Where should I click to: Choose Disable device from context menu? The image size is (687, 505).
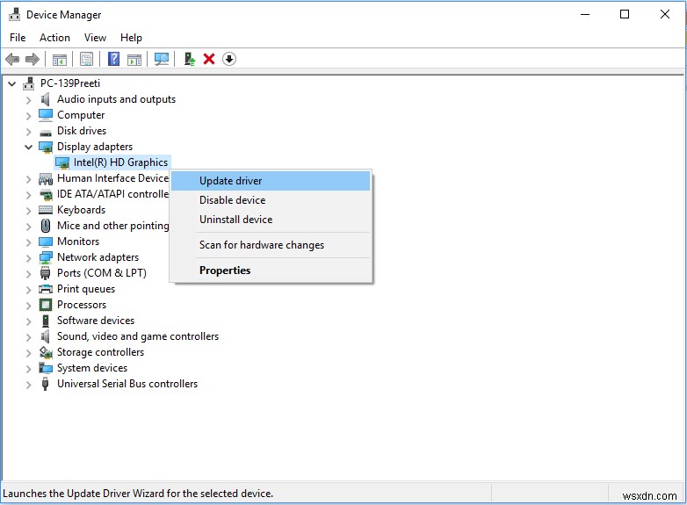[x=271, y=200]
